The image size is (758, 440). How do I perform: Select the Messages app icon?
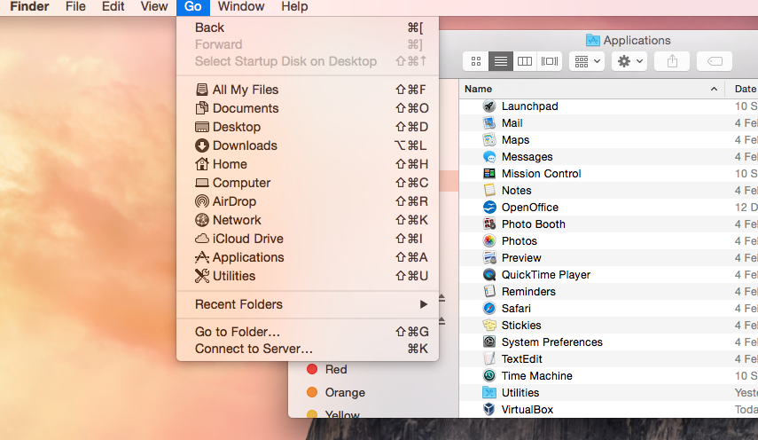[489, 157]
